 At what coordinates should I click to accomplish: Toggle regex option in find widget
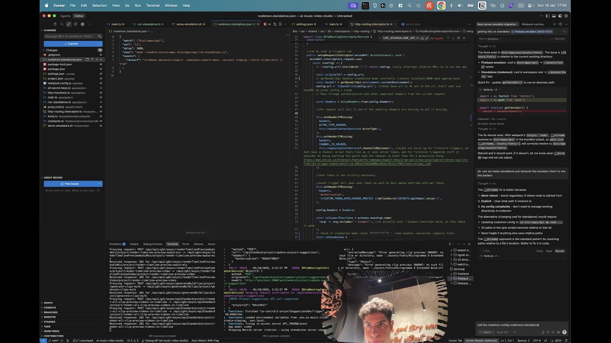(x=427, y=38)
